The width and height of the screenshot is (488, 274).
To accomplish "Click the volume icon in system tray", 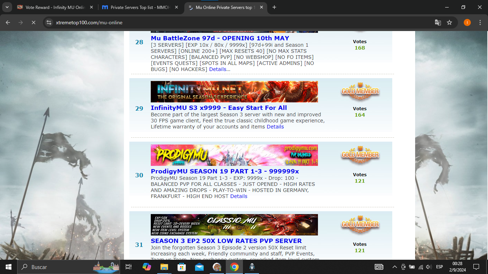I will pyautogui.click(x=429, y=267).
